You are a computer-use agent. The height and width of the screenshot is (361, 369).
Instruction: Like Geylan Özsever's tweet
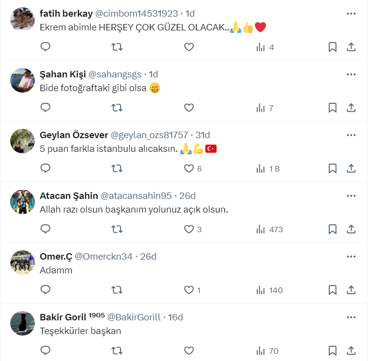(189, 168)
